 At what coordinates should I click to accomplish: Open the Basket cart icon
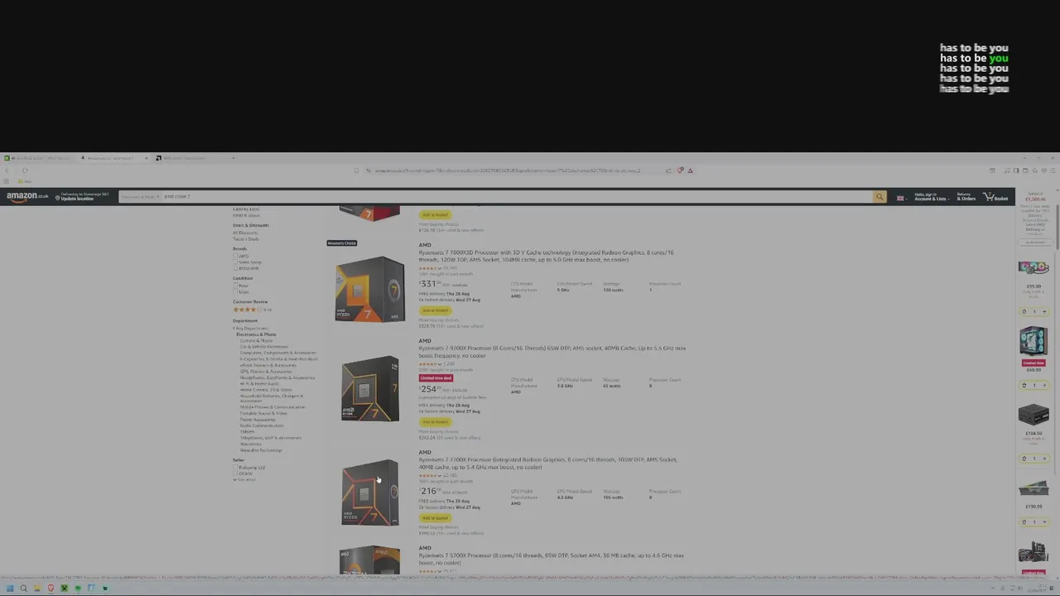pyautogui.click(x=996, y=197)
